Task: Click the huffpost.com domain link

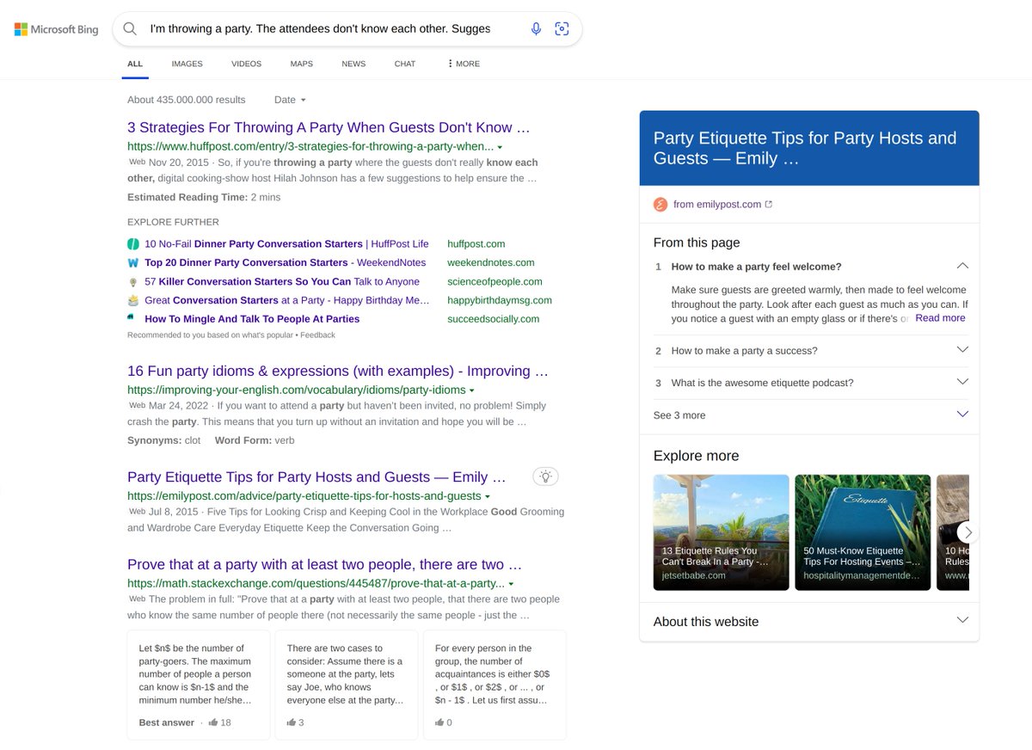Action: [x=476, y=244]
